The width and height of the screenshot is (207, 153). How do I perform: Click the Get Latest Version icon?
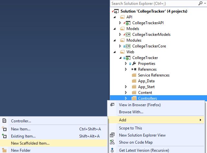tap(112, 150)
